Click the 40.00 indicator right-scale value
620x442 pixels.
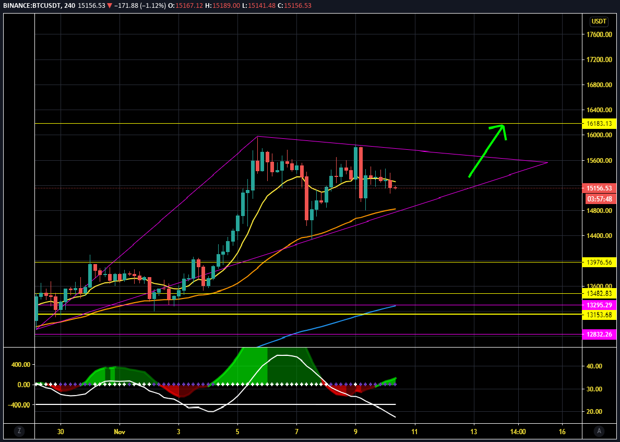tap(594, 366)
